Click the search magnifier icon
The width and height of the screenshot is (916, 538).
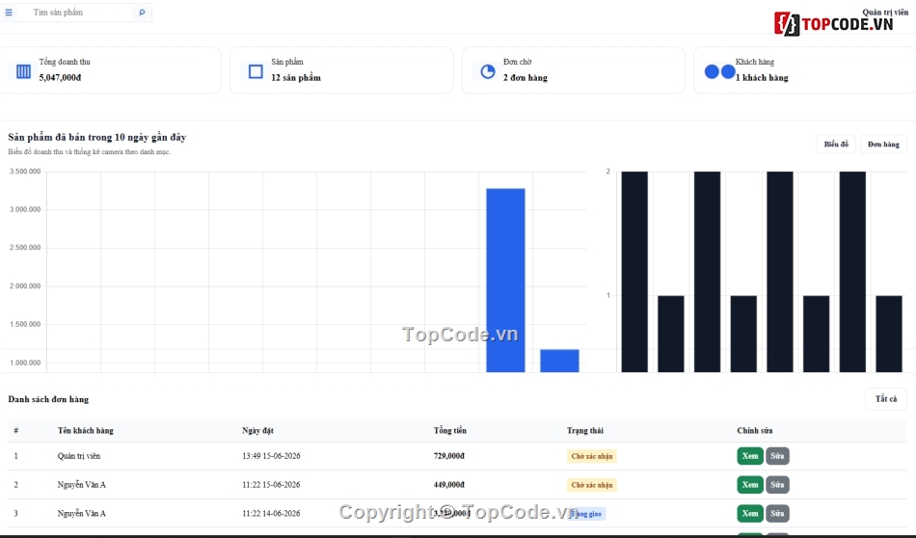tap(142, 13)
